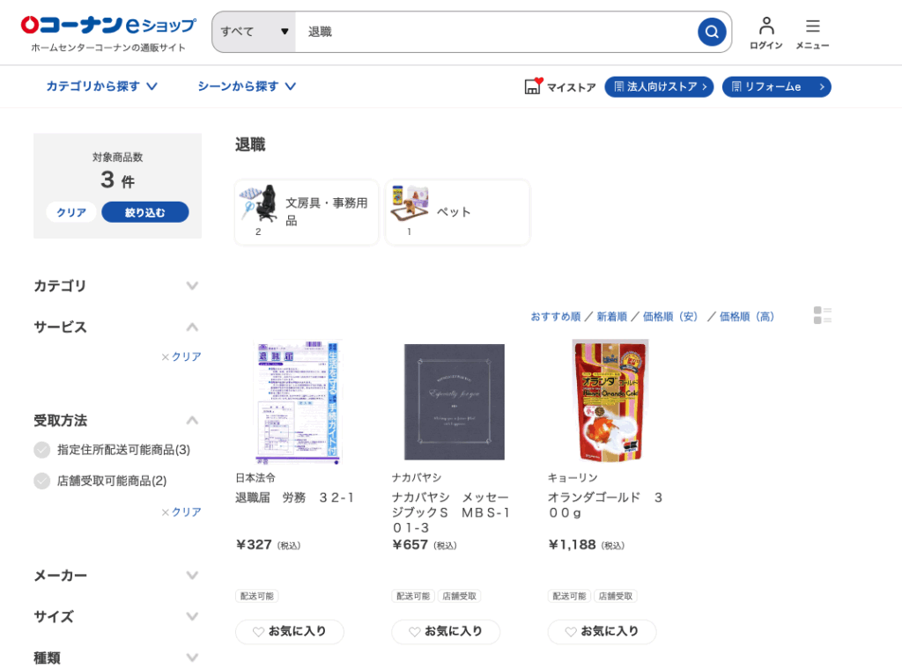Toggle 指定住所配送可能商品(3) checkbox
The width and height of the screenshot is (902, 669).
[42, 450]
